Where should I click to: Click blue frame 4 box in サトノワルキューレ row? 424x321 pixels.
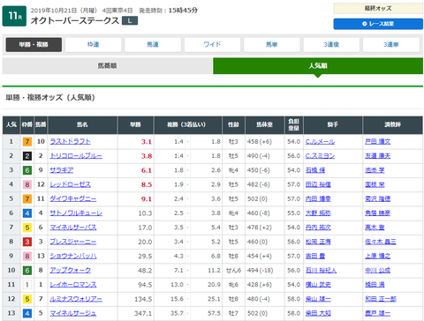27,213
